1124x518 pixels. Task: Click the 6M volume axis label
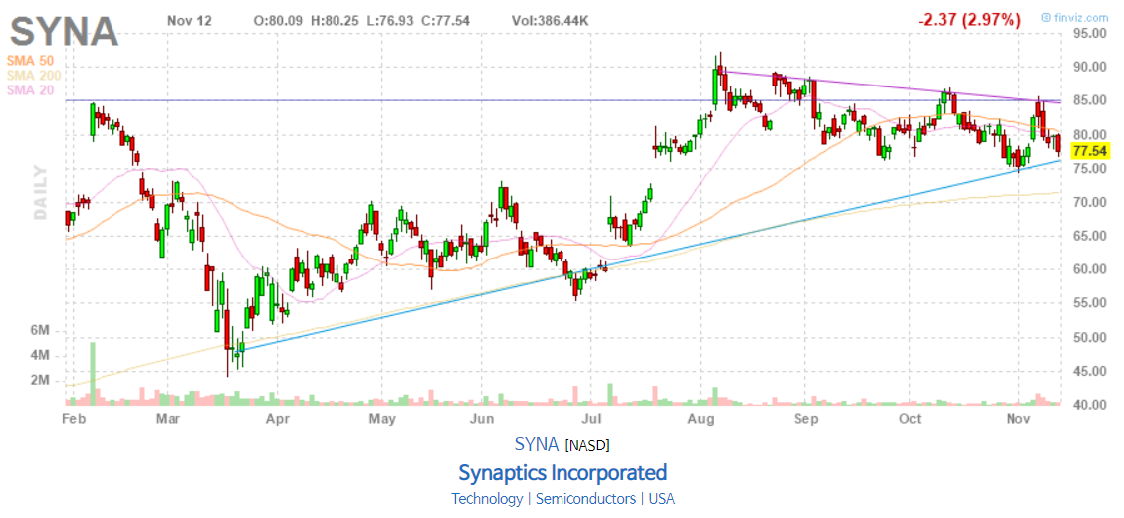point(40,331)
